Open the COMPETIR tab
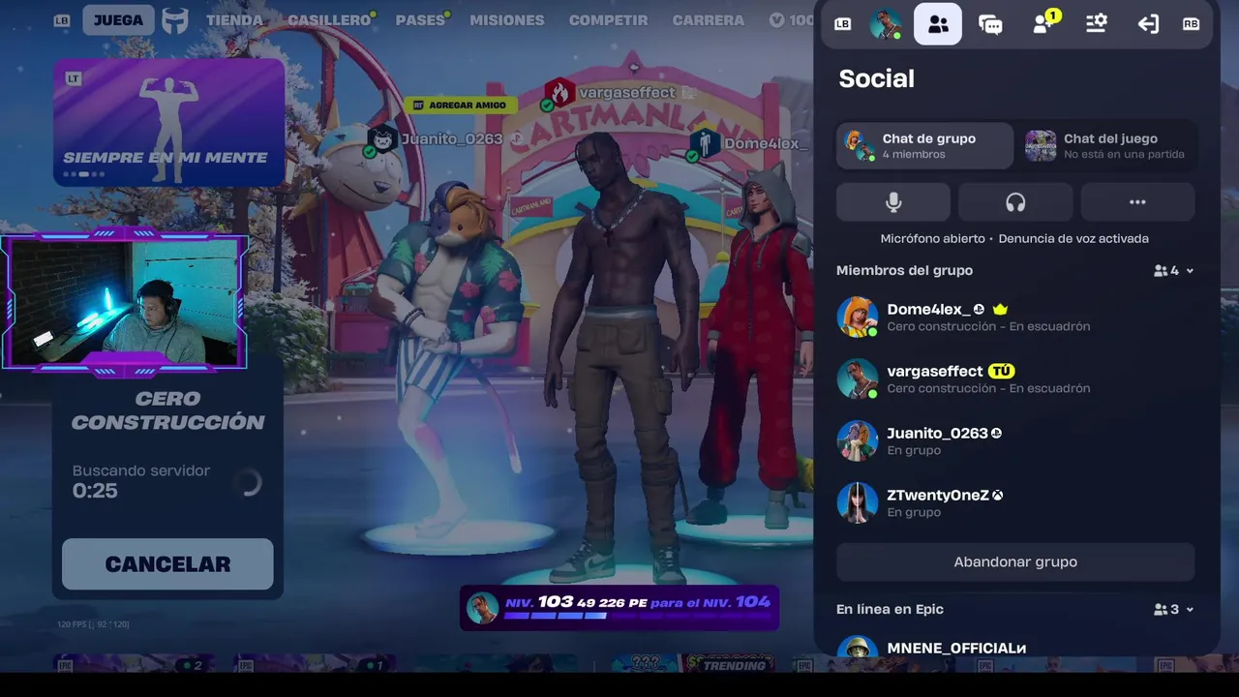The image size is (1239, 697). (608, 20)
